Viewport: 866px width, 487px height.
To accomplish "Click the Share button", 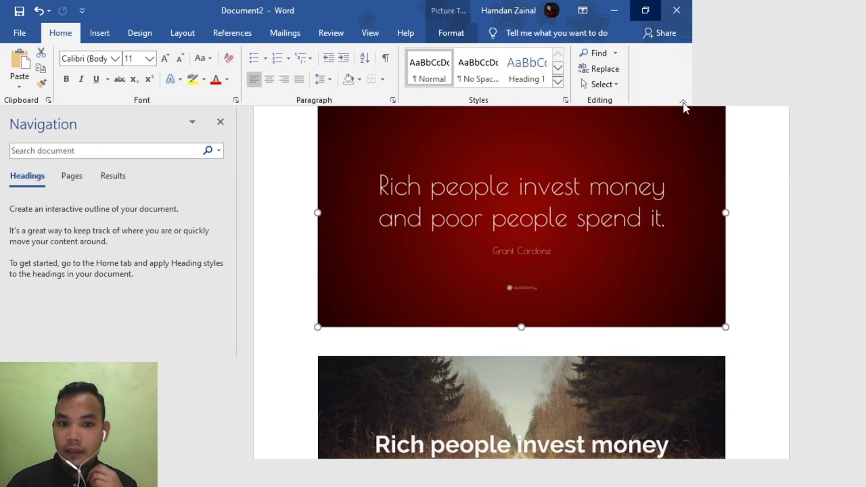I will click(x=660, y=32).
